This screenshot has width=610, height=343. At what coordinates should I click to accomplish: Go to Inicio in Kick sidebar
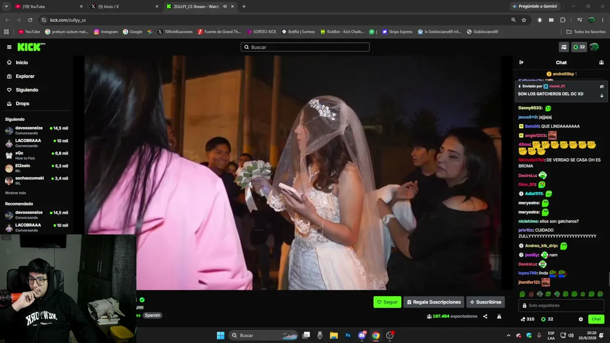pos(18,62)
